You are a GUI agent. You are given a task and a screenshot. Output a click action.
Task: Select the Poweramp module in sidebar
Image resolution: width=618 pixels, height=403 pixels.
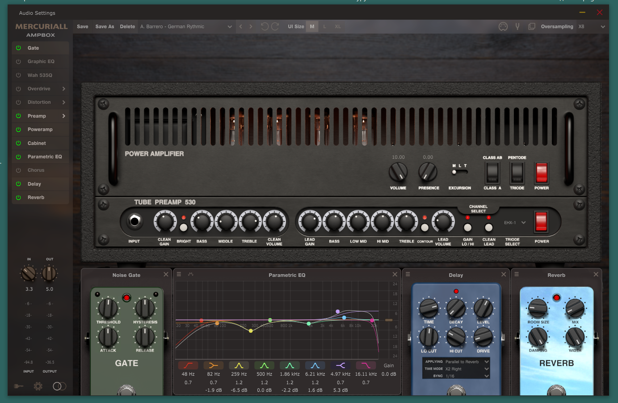[x=40, y=129]
